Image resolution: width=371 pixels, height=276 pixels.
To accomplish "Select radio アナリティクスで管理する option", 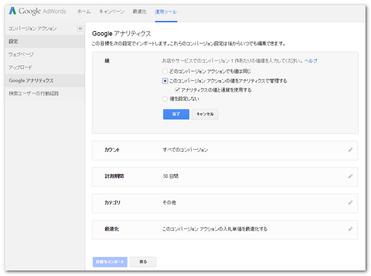I will pyautogui.click(x=165, y=81).
